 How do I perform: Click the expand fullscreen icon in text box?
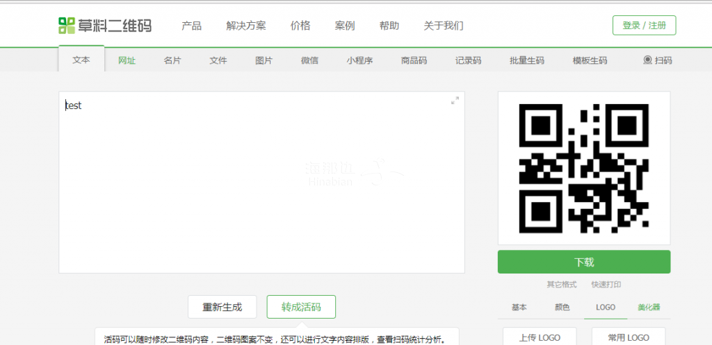point(455,101)
